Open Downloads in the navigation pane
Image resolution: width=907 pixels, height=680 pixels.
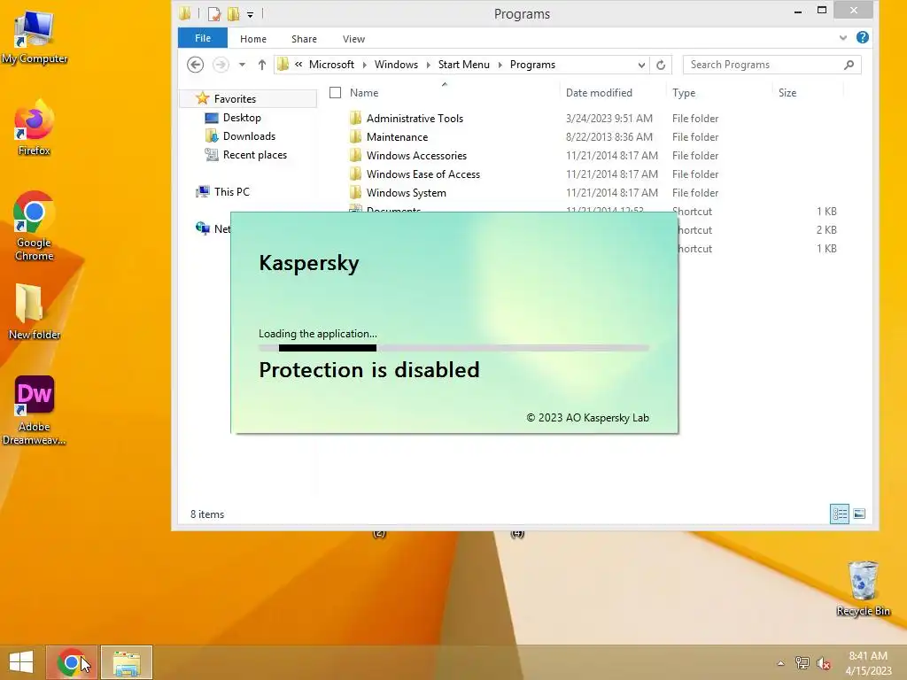pyautogui.click(x=249, y=135)
